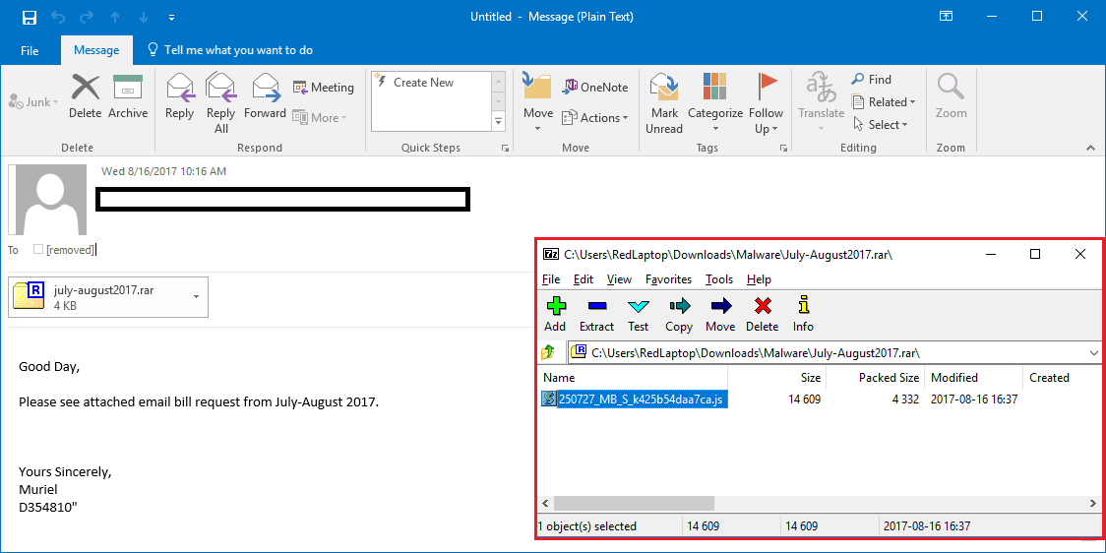Image resolution: width=1106 pixels, height=553 pixels.
Task: Save the message using the floppy disk icon
Action: point(29,17)
